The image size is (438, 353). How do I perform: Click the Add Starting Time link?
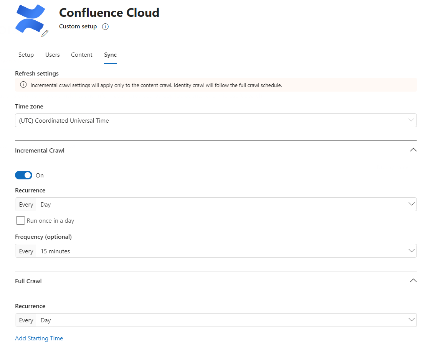(39, 338)
